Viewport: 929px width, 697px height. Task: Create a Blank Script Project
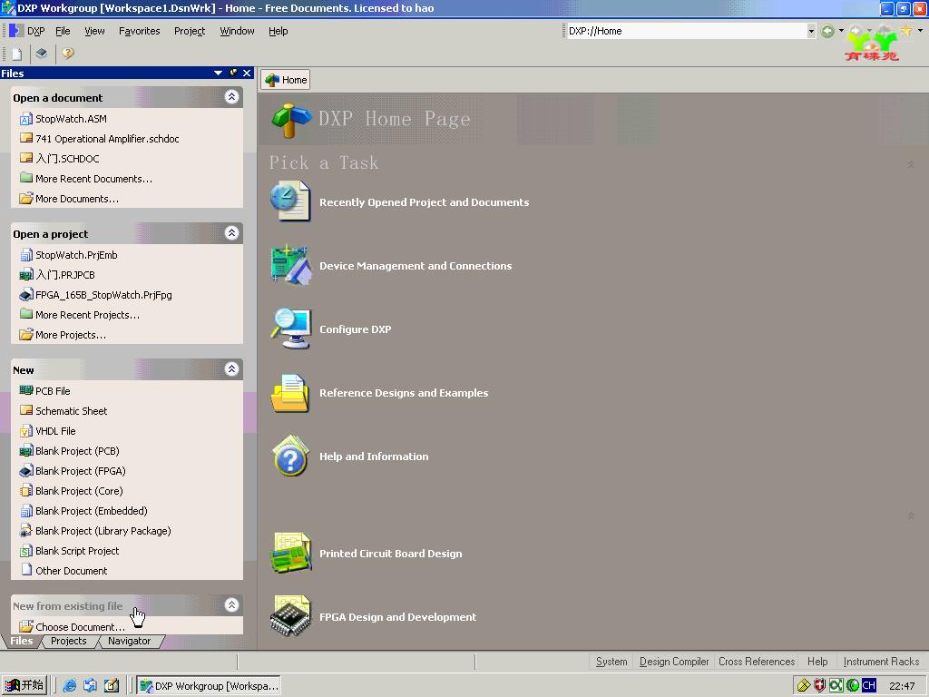77,551
